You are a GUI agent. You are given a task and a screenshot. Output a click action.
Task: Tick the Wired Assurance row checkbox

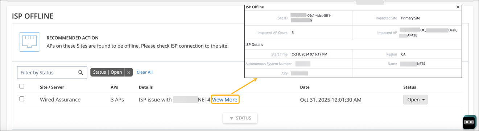pyautogui.click(x=22, y=99)
